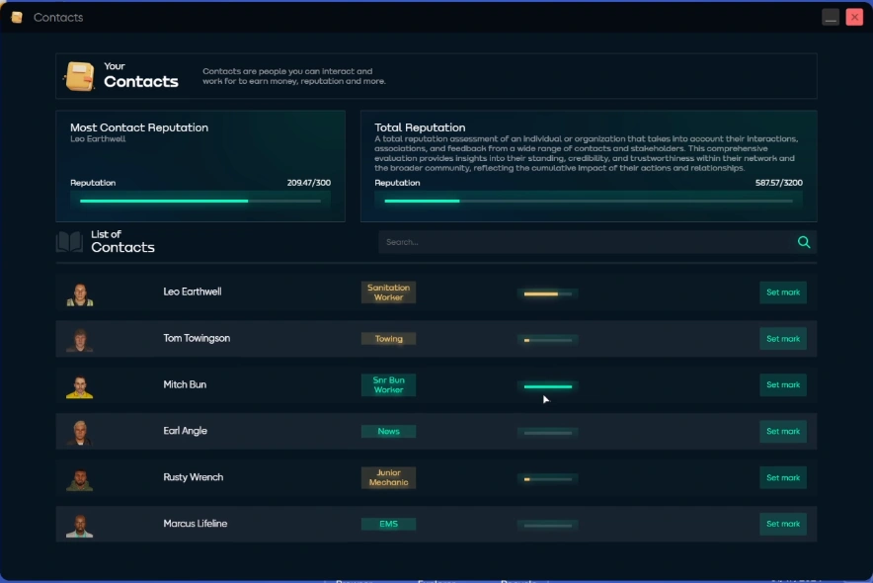Click Leo Earthwell's reputation bar in list
873x583 pixels.
coord(548,293)
